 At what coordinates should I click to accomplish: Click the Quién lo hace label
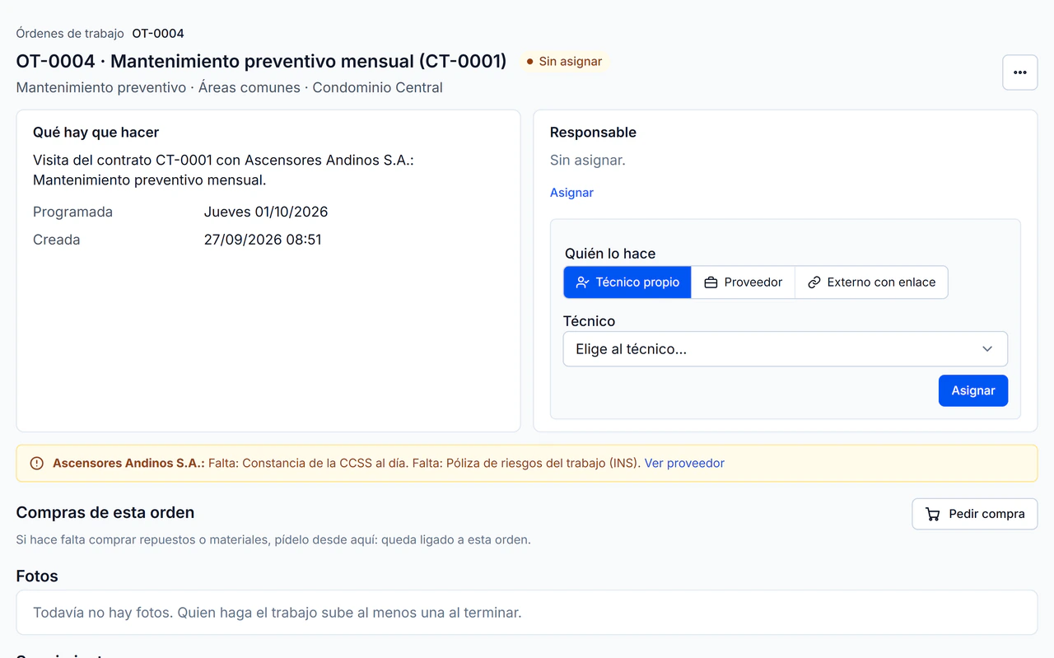point(610,254)
